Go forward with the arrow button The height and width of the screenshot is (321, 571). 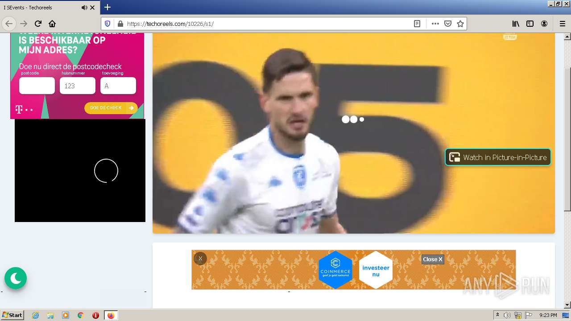24,24
